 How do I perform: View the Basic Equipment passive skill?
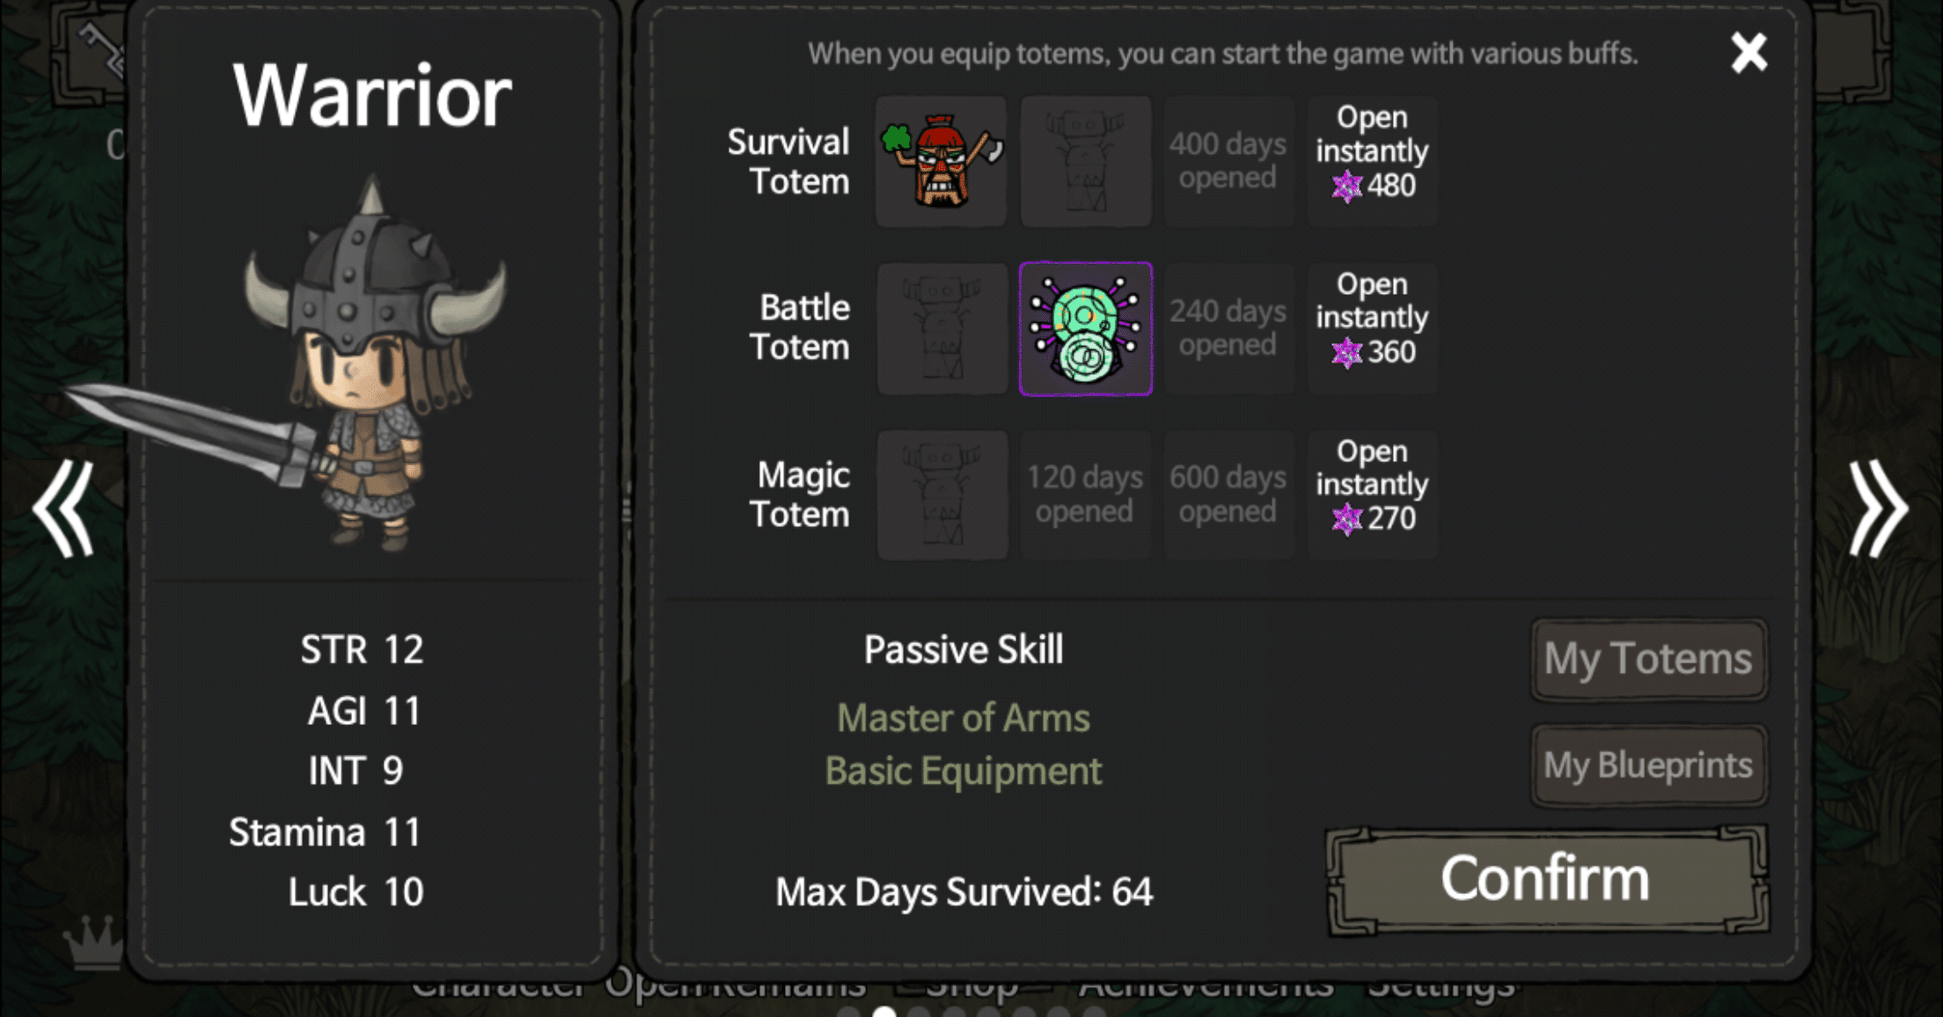coord(964,772)
